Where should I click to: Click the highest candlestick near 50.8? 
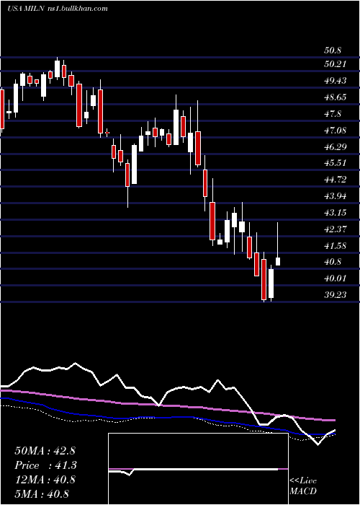(57, 69)
